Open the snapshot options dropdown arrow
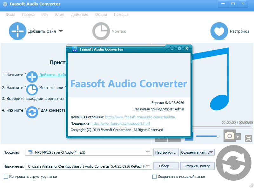The height and width of the screenshot is (188, 254). click(x=238, y=137)
